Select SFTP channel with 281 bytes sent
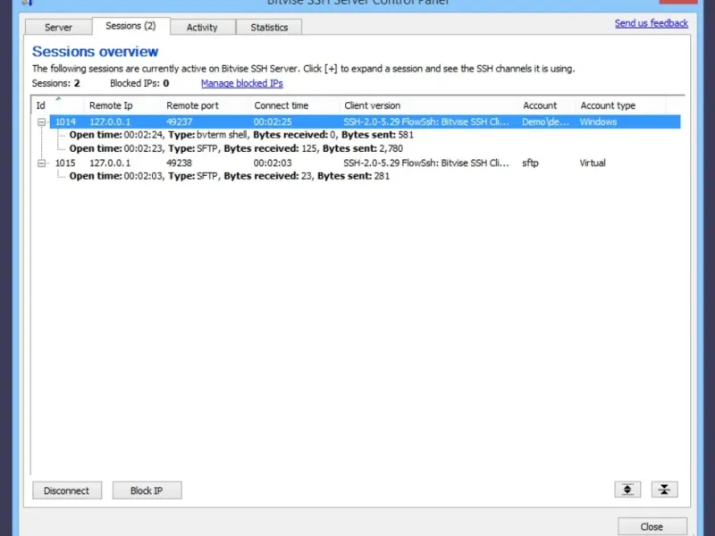Viewport: 715px width, 536px height. [230, 176]
